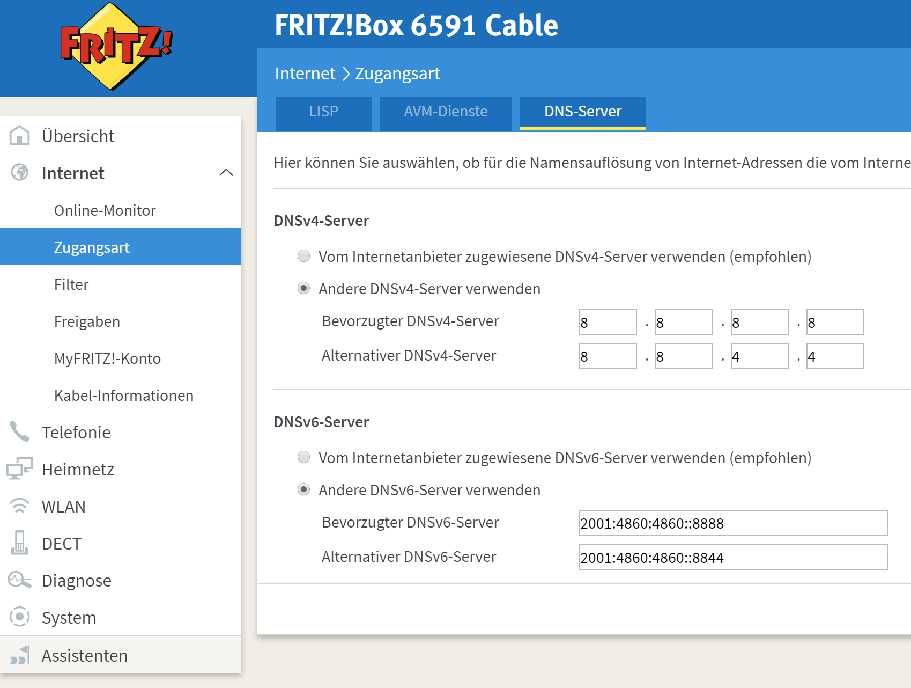The image size is (911, 688).
Task: Click first octet of alternative DNSv4 server
Action: tap(608, 356)
